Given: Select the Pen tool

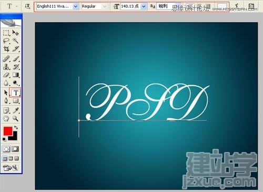Looking at the screenshot, I should click(x=6, y=100).
